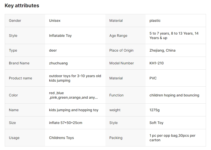211x150 pixels.
Task: Click the Place of Origin label
Action: [x=121, y=50]
